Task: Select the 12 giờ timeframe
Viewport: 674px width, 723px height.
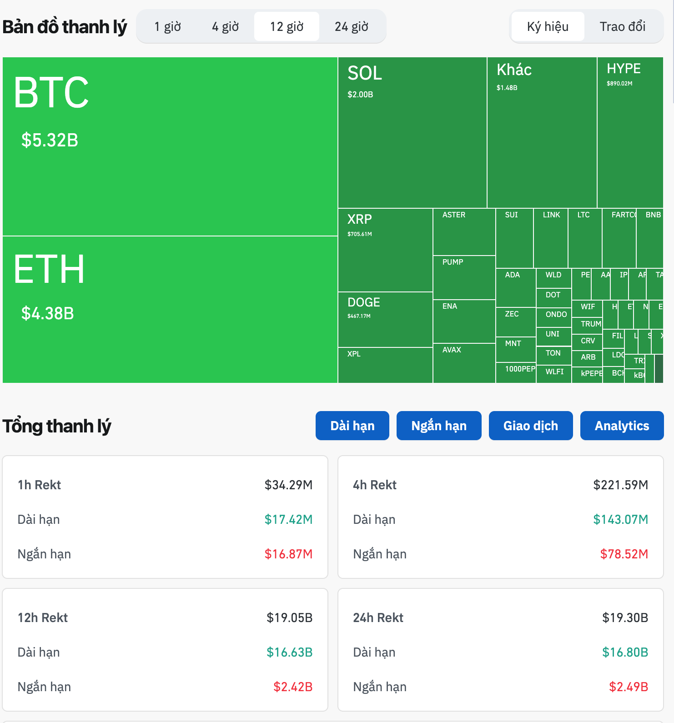Action: click(287, 27)
